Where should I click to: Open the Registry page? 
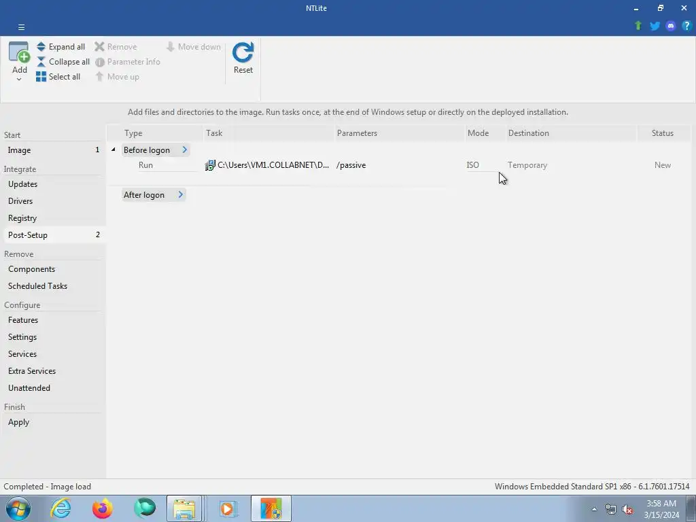point(53,218)
